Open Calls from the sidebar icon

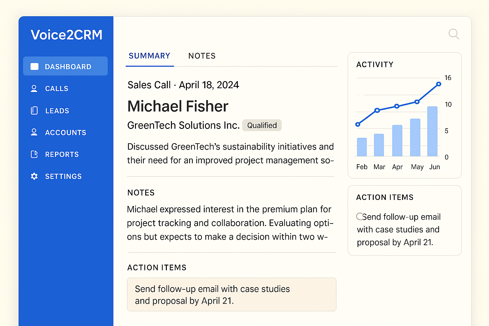[34, 89]
